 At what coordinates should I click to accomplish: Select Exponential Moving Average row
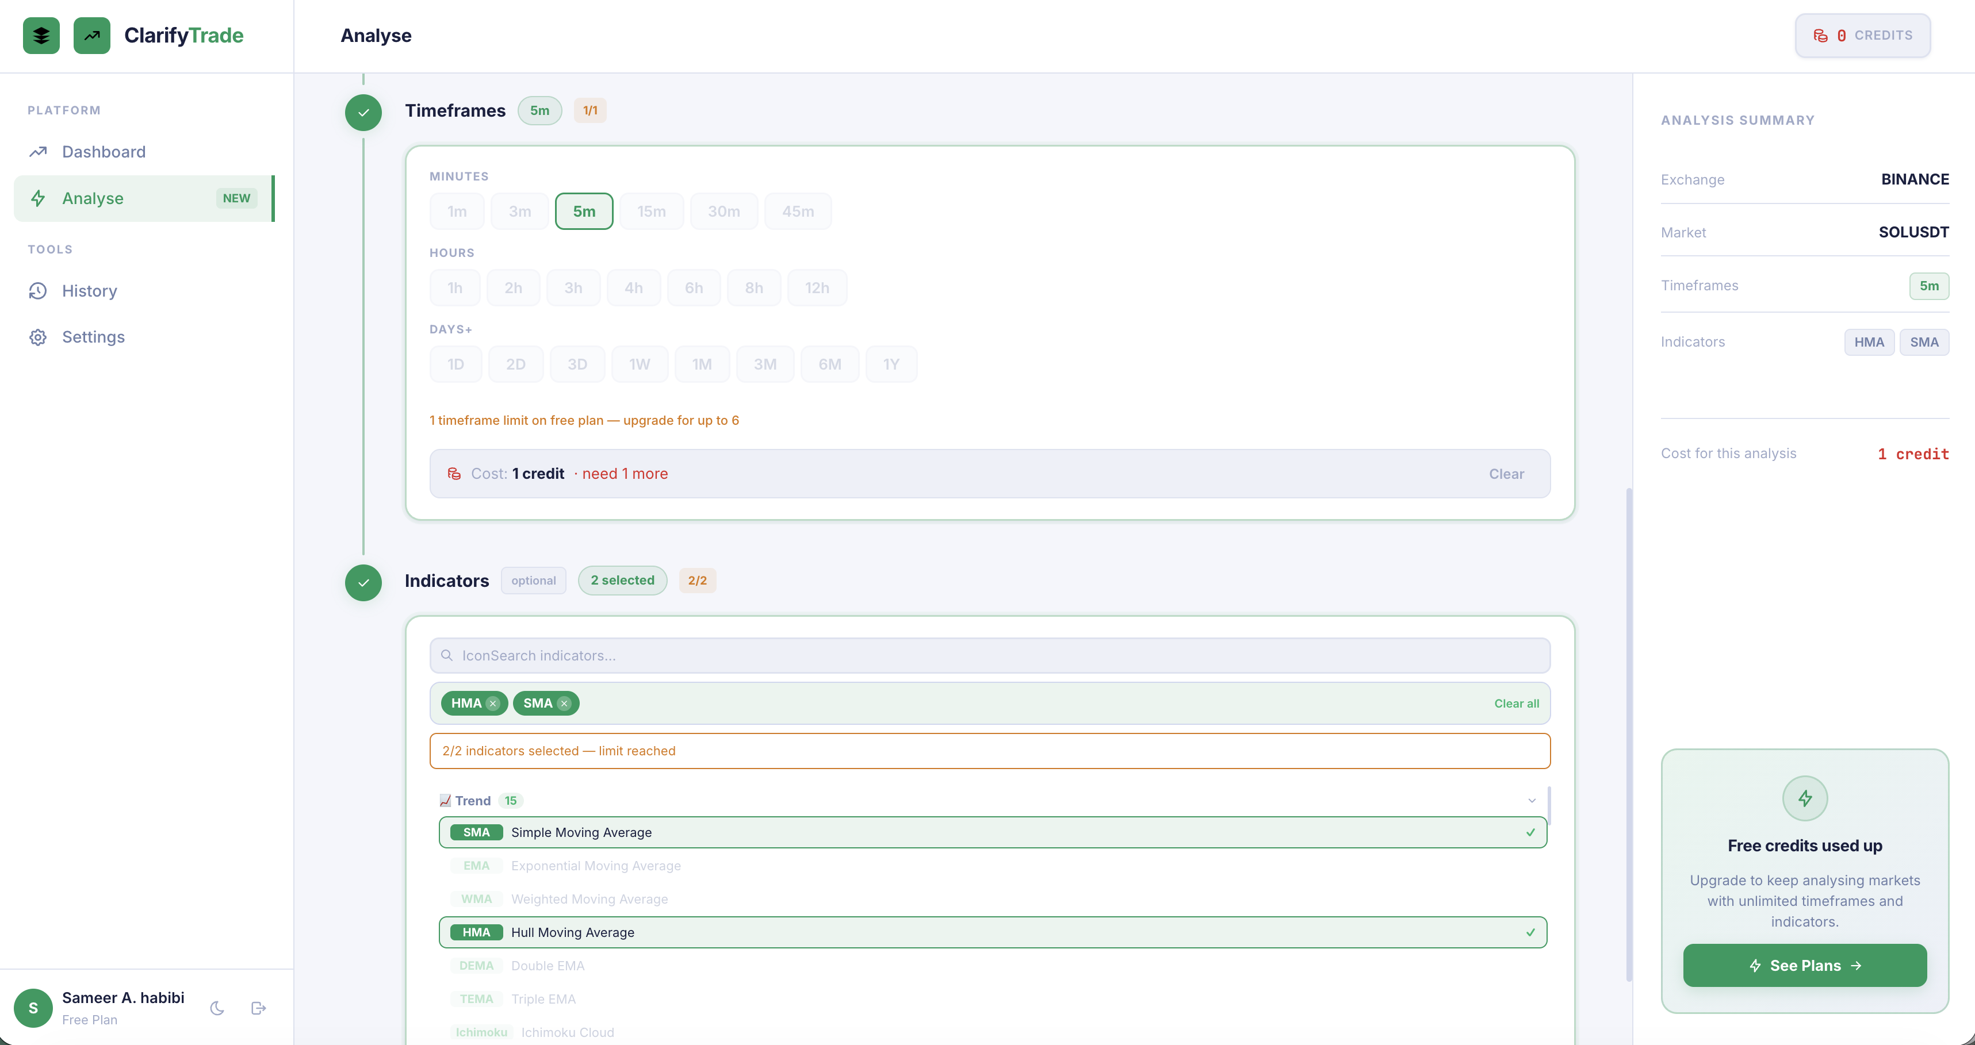click(993, 866)
